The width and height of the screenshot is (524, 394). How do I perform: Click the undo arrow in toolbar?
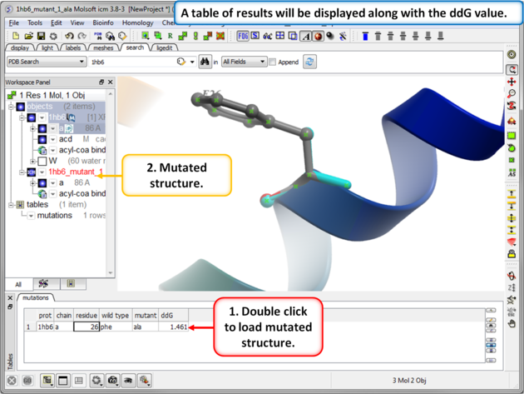click(69, 36)
